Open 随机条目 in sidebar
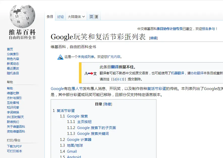This screenshot has height=158, width=223. point(13,73)
